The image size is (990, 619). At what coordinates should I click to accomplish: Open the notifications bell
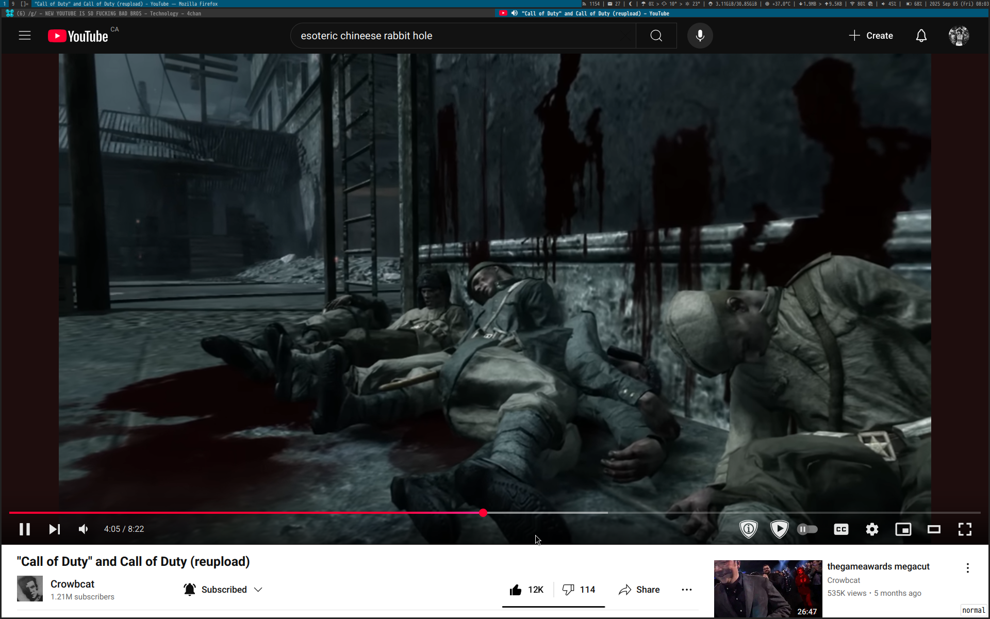point(921,36)
